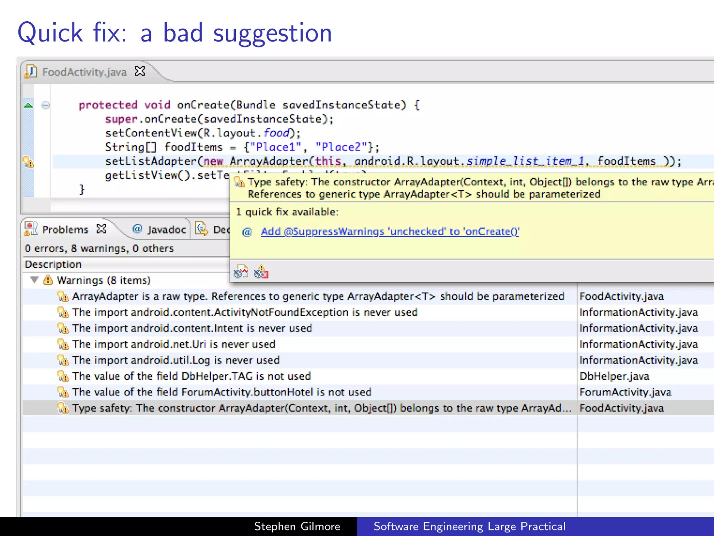
Task: Collapse the onCreate method fold marker
Action: click(x=45, y=105)
